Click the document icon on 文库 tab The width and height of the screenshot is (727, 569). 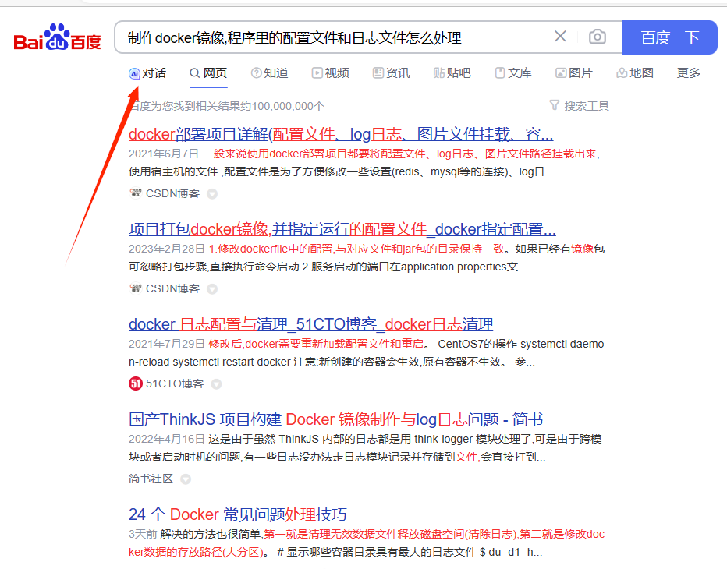(500, 73)
